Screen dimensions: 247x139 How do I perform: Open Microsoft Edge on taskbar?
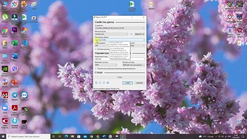click(x=66, y=136)
